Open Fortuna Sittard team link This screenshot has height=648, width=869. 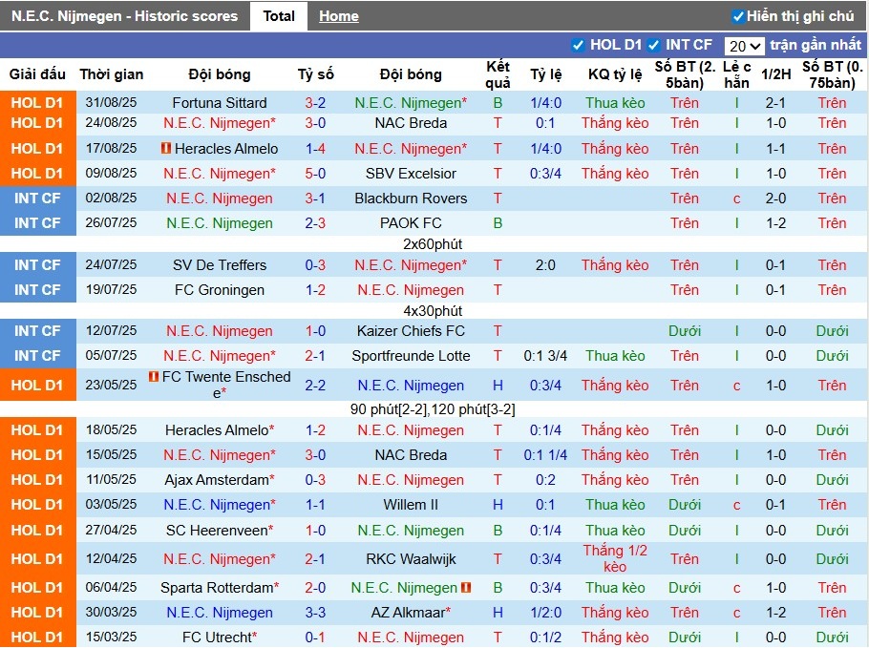(x=220, y=103)
